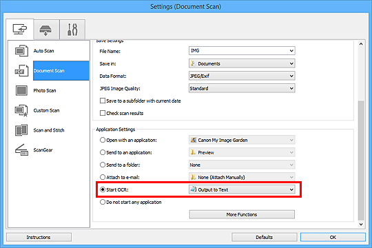372x248 pixels.
Task: Click the More Functions button
Action: 242,214
